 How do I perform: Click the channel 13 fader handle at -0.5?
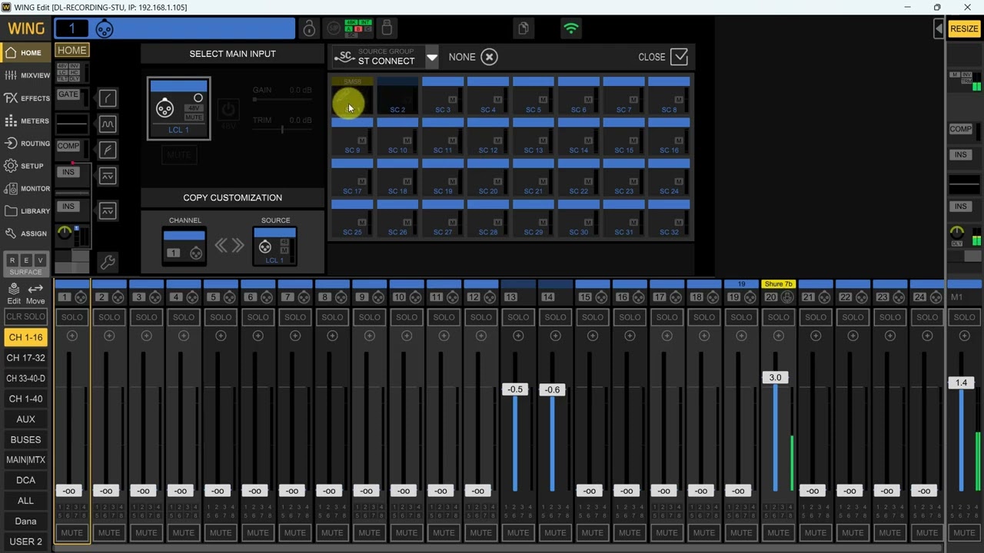tap(515, 389)
